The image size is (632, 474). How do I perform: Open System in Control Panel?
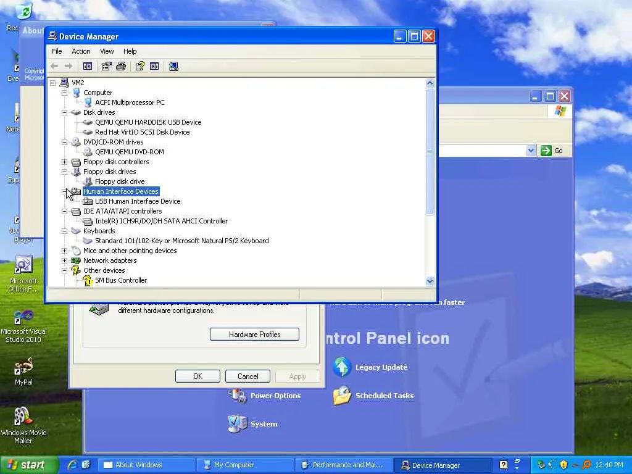click(252, 424)
